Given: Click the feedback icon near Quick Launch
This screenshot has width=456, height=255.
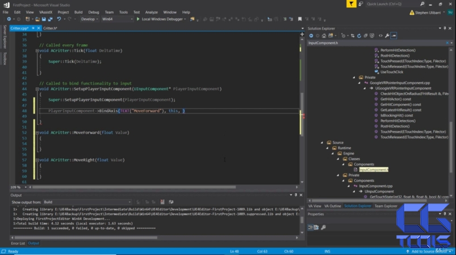Looking at the screenshot, I should pos(361,4).
